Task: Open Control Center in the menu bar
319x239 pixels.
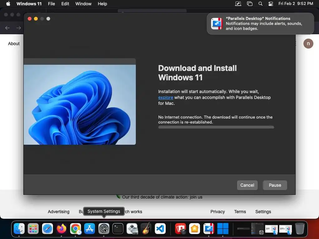Action: (271, 4)
